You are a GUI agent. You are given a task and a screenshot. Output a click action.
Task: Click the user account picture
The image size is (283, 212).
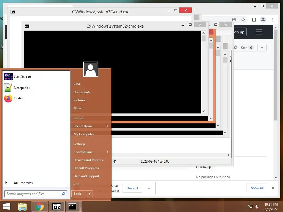[91, 69]
